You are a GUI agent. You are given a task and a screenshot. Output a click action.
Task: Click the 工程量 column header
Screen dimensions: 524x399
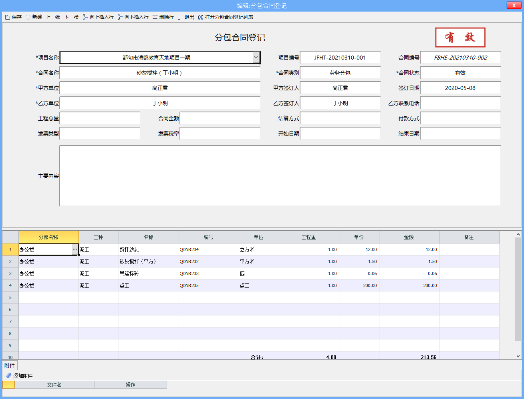[x=309, y=237]
